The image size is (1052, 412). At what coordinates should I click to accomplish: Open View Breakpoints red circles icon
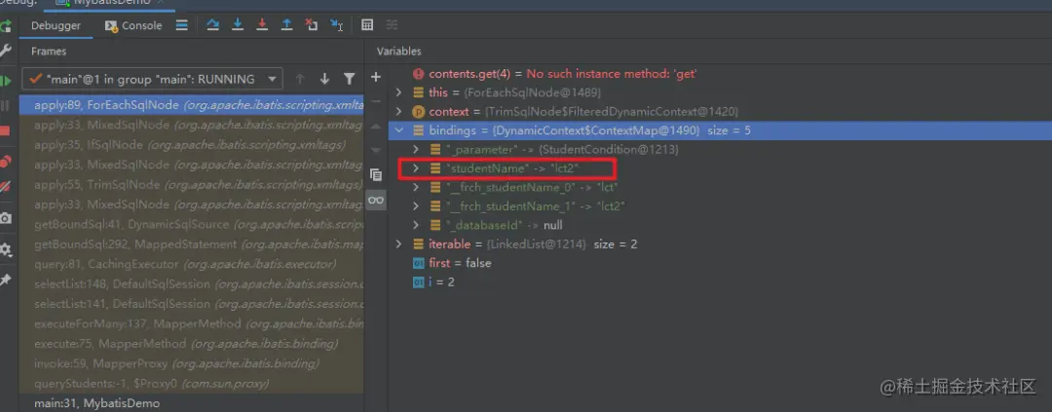6,161
